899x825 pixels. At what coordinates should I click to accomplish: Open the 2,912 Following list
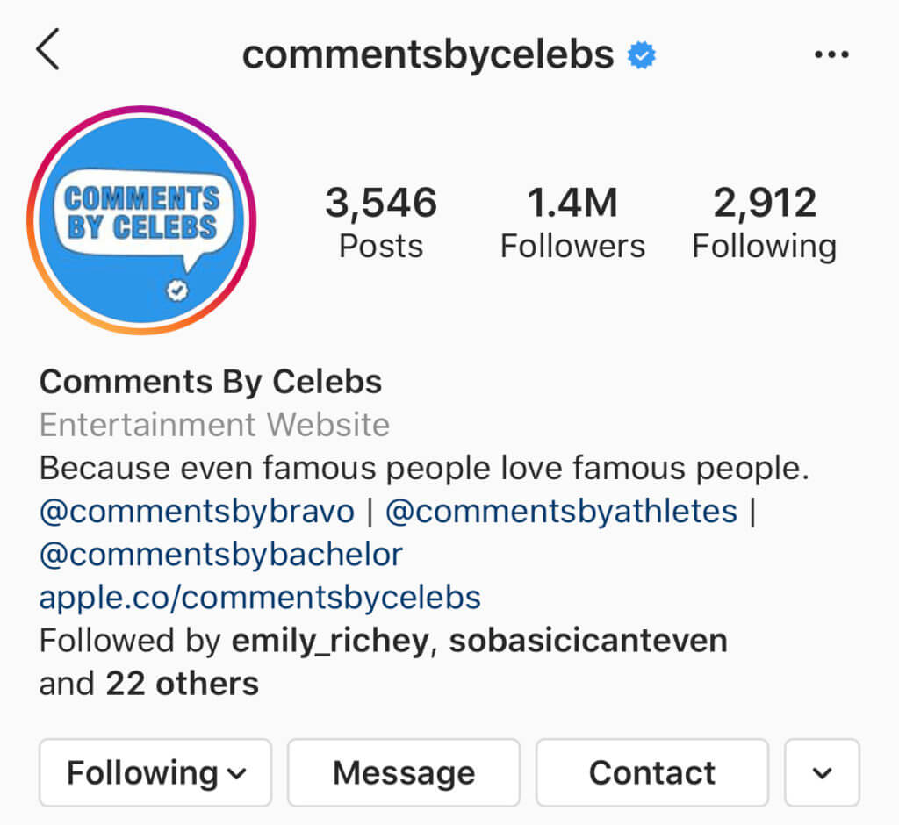pyautogui.click(x=764, y=223)
